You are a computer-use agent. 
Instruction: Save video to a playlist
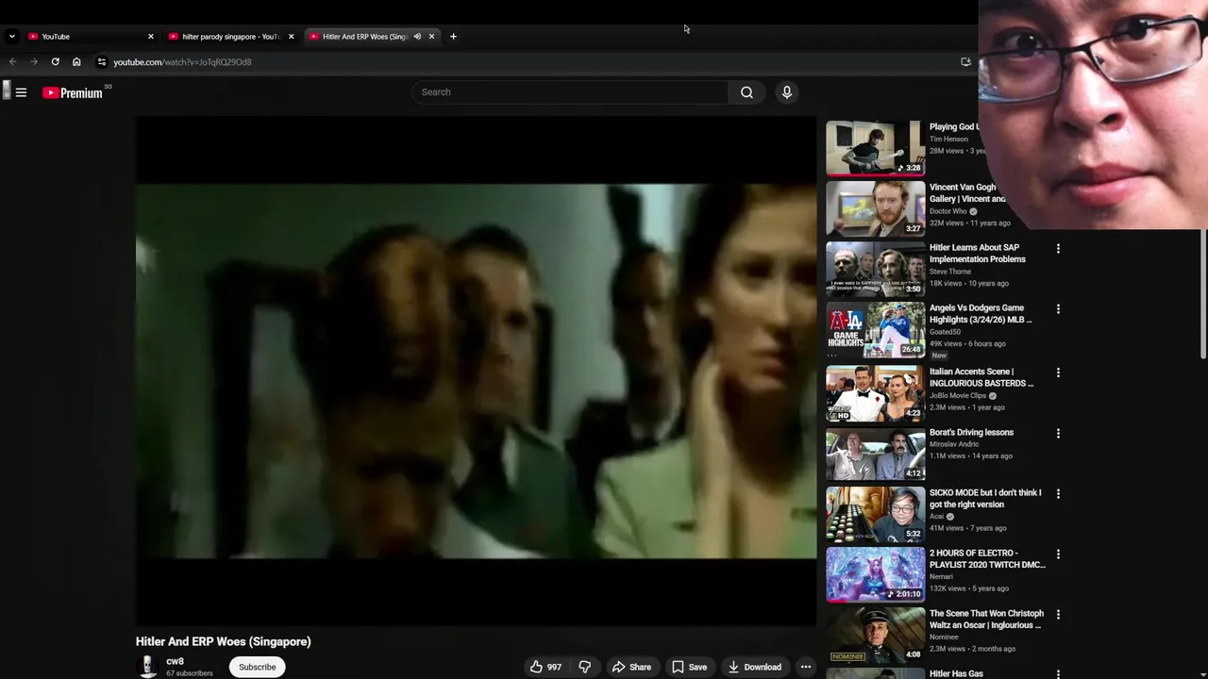coord(689,667)
